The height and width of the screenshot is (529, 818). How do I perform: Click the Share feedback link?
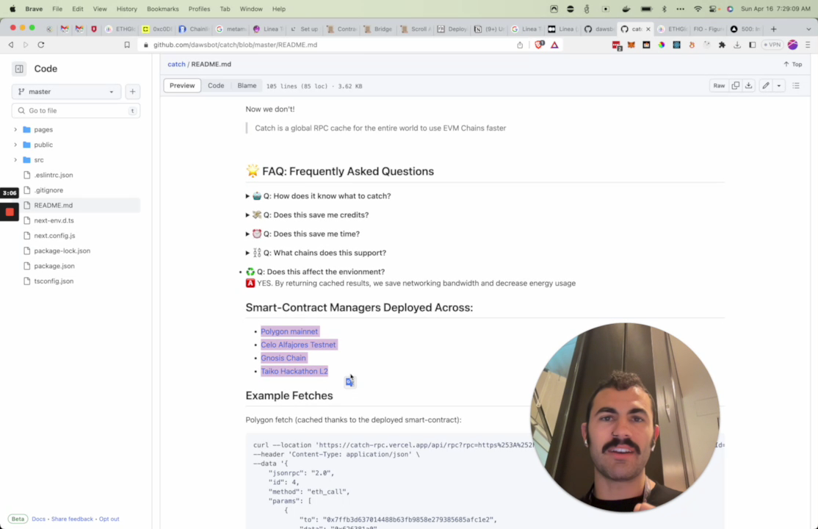(x=72, y=519)
